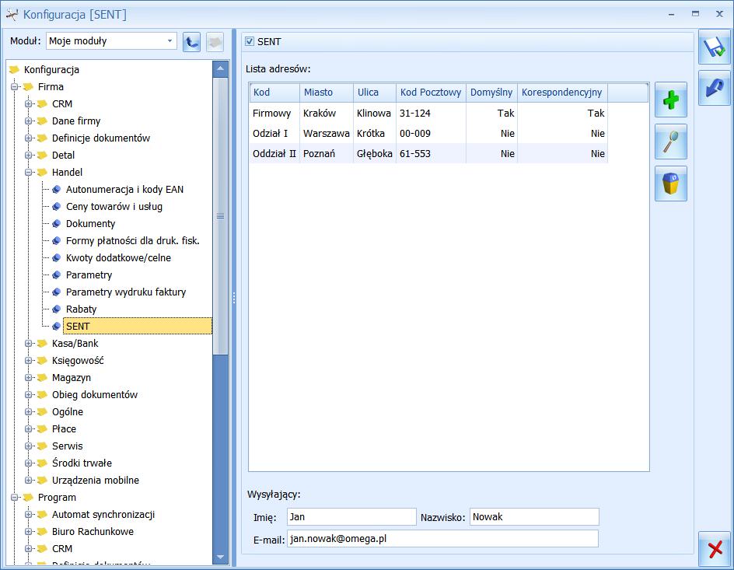Close window with red X icon
The width and height of the screenshot is (734, 570).
(715, 549)
